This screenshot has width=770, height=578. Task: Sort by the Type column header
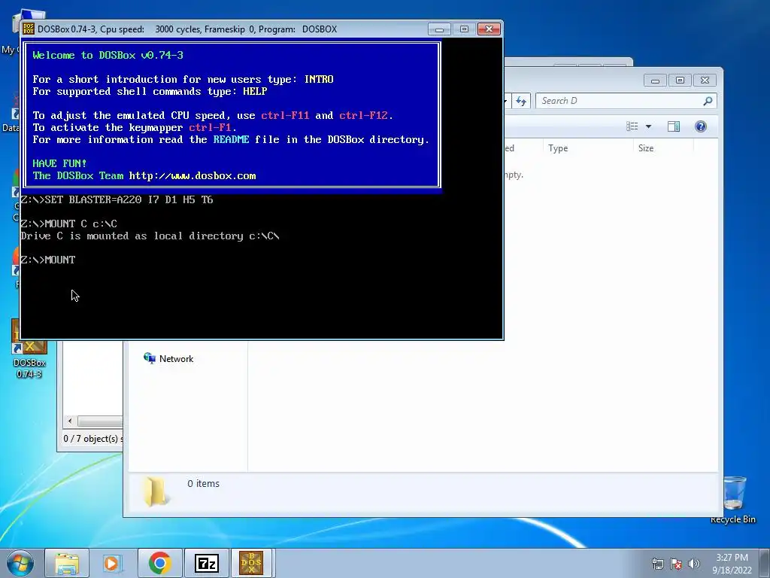[x=588, y=148]
